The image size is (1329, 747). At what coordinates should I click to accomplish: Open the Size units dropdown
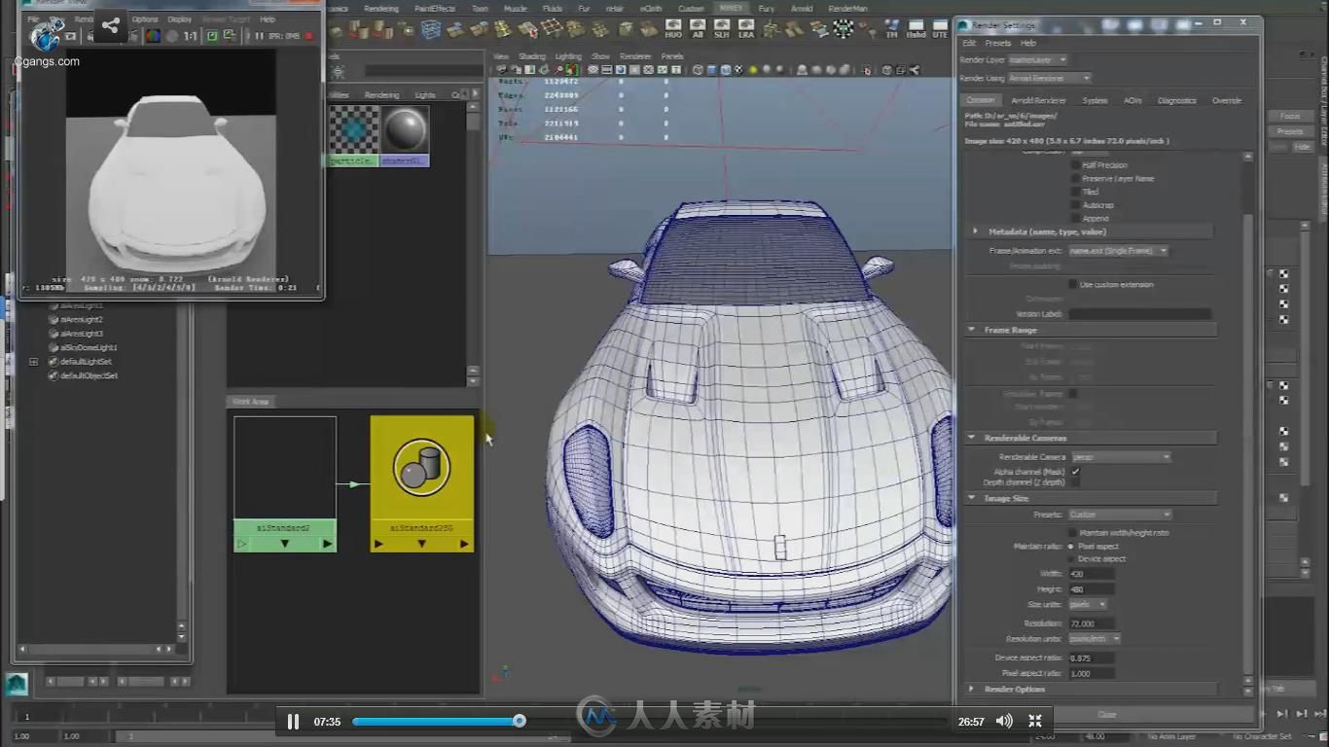click(x=1088, y=605)
